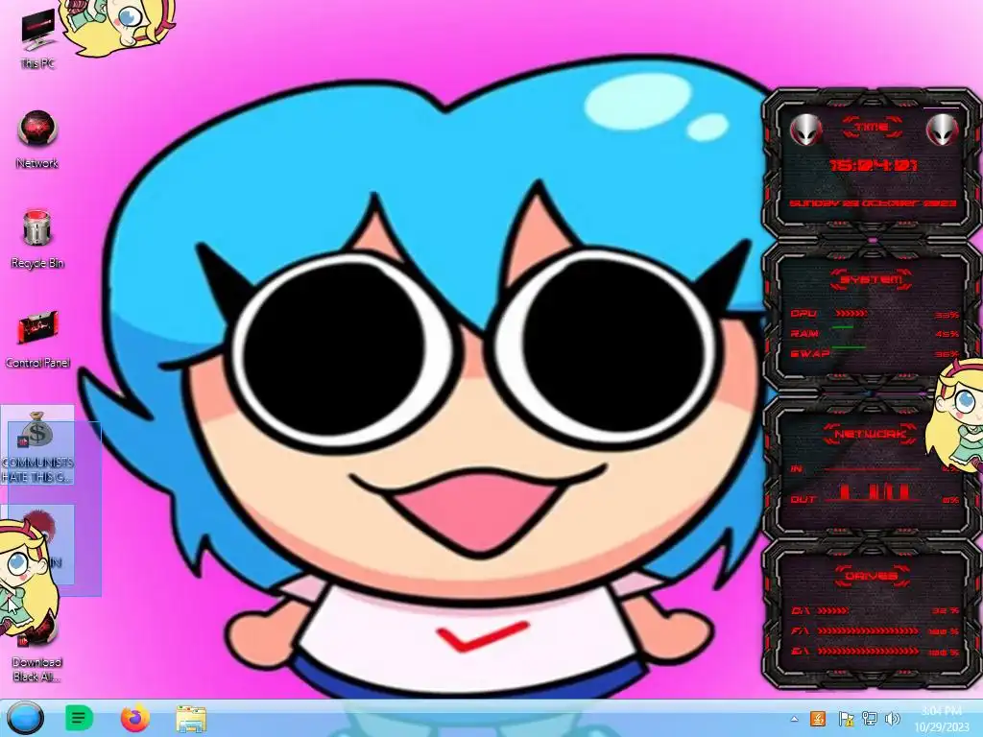The width and height of the screenshot is (983, 737).
Task: Click the TIME widget title
Action: [x=873, y=128]
